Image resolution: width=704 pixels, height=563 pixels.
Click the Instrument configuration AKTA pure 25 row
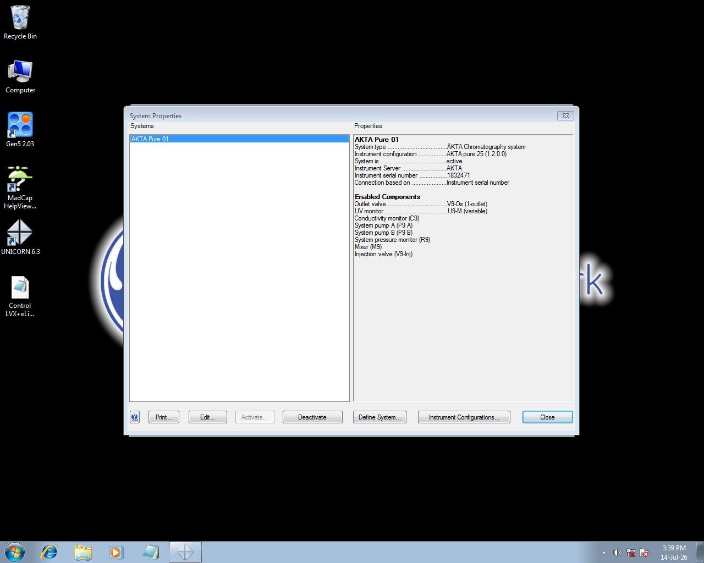pos(431,154)
